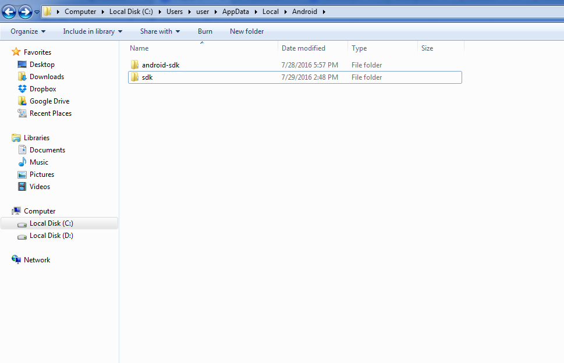
Task: Expand arrow after Computer in address bar
Action: click(x=103, y=12)
